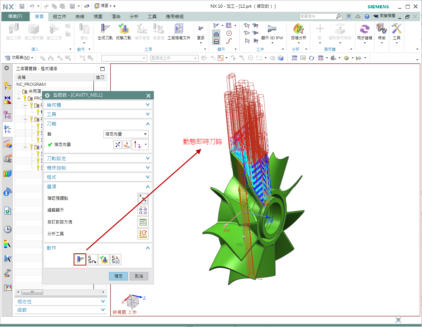The image size is (422, 327).
Task: Switch to the 應用模組 ribbon tab
Action: click(x=175, y=16)
